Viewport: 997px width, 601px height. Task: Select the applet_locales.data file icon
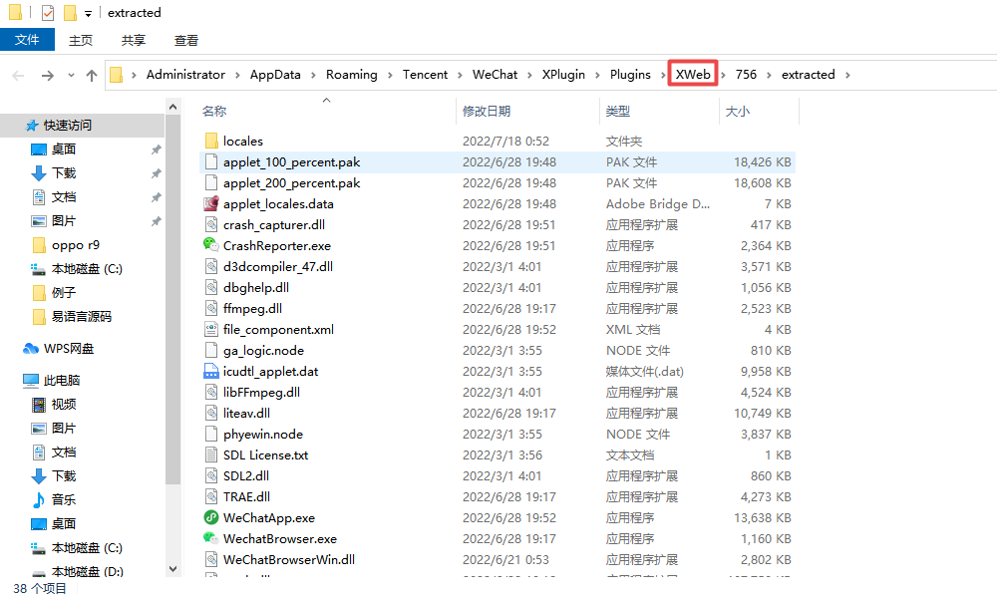211,204
